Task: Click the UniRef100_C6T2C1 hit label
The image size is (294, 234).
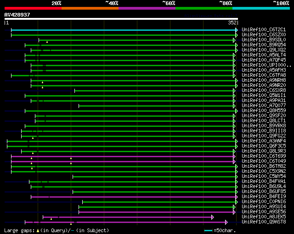Action: tap(264, 29)
